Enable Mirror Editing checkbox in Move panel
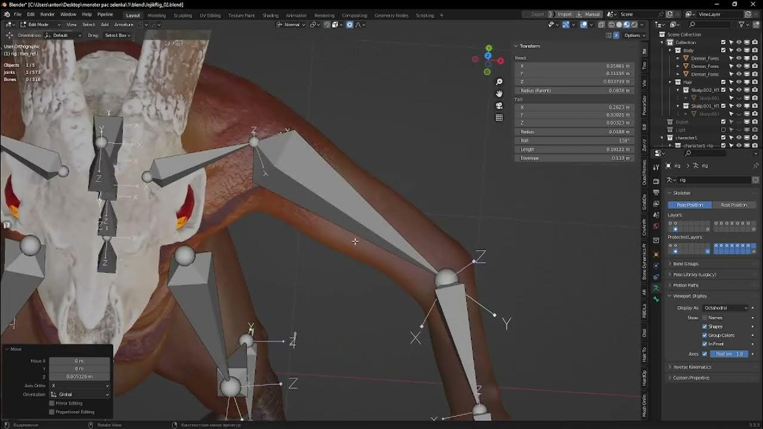This screenshot has height=429, width=763. [52, 403]
